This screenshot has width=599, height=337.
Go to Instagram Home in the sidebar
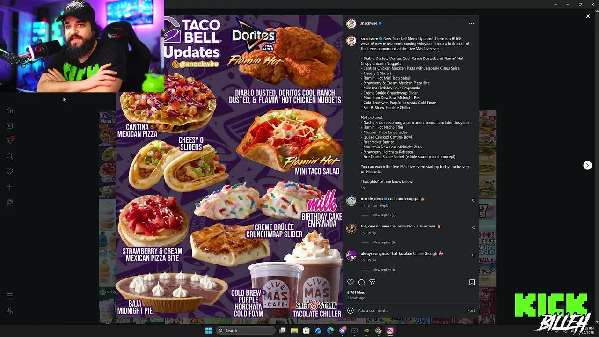[x=10, y=110]
